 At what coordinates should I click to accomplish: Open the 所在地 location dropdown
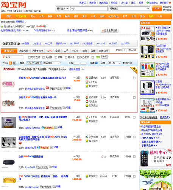coord(114,63)
